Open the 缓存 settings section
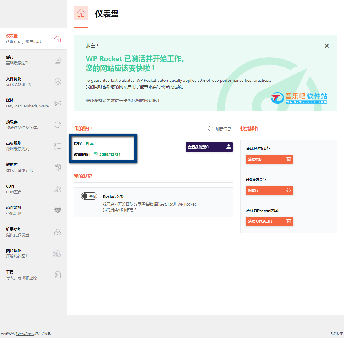344x338 pixels. point(33,60)
